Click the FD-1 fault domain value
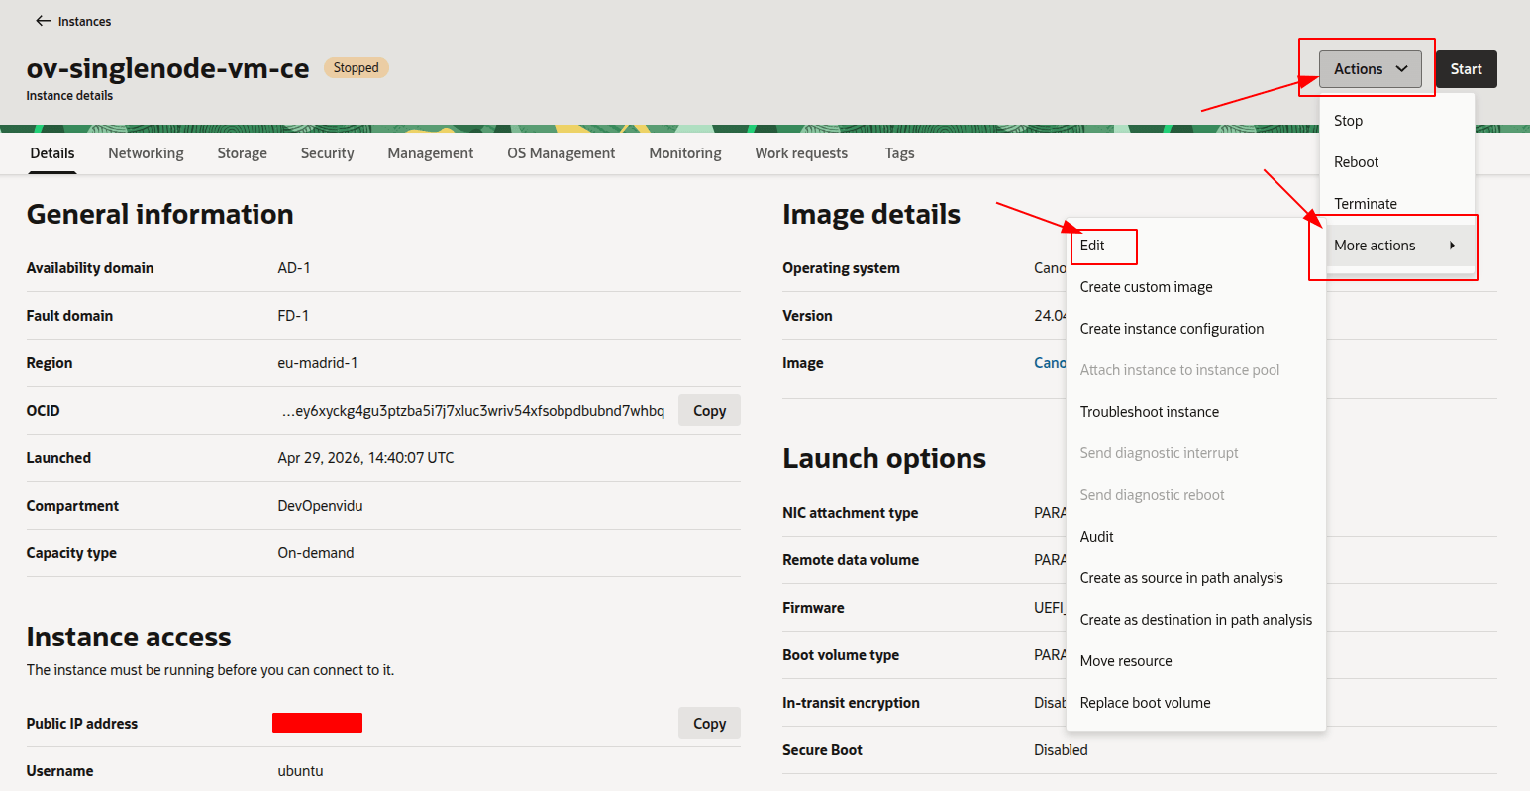This screenshot has height=791, width=1530. pos(293,316)
